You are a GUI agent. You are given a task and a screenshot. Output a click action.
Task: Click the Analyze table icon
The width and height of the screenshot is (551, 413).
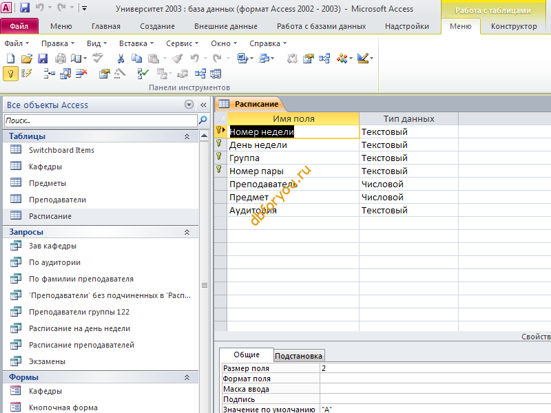tap(264, 59)
